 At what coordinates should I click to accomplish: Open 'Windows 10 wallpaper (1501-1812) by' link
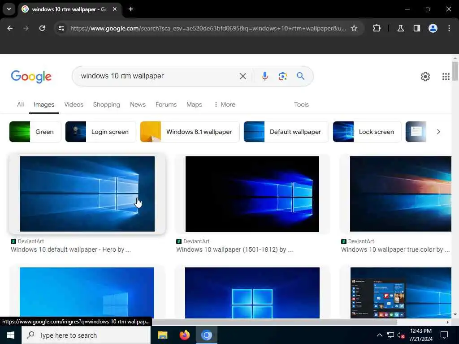coord(234,249)
